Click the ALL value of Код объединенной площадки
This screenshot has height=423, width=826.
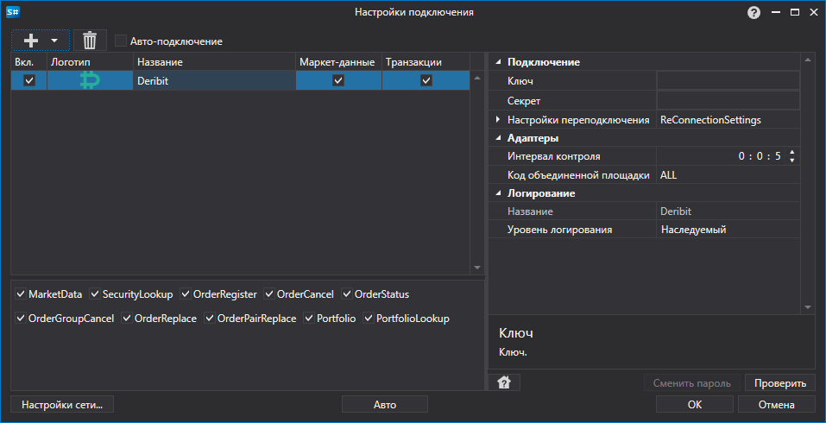click(x=669, y=175)
